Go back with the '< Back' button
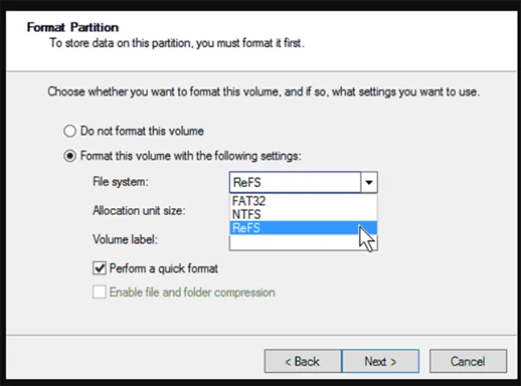 click(303, 361)
